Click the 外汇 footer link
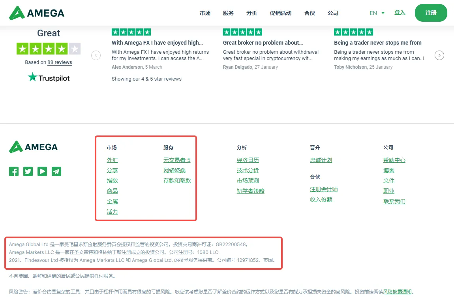 (112, 160)
